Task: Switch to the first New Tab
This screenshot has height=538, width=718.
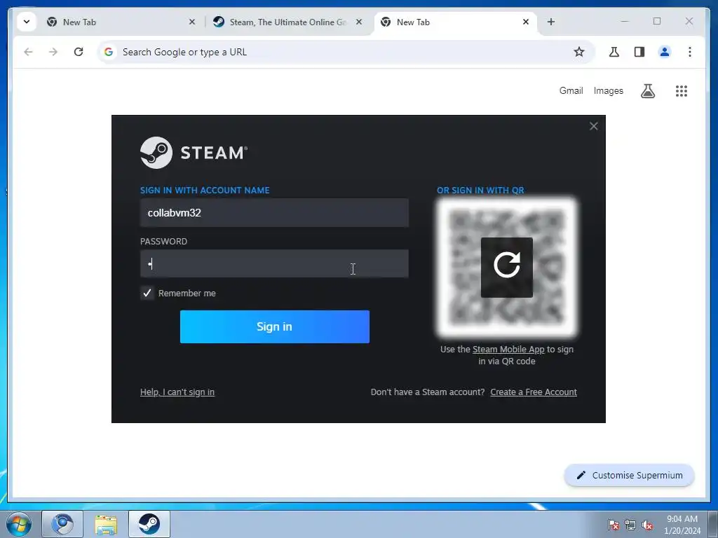Action: coord(120,22)
